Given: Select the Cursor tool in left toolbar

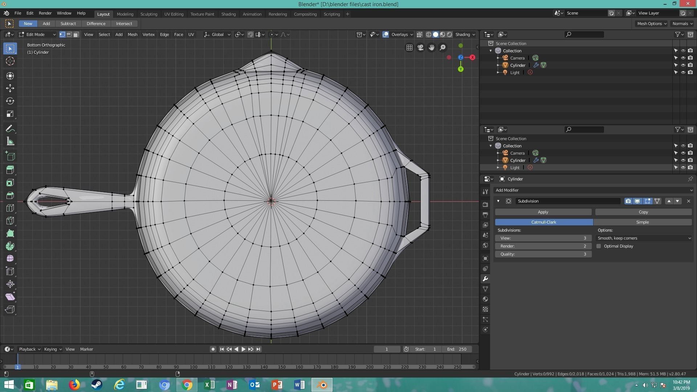Looking at the screenshot, I should [10, 61].
